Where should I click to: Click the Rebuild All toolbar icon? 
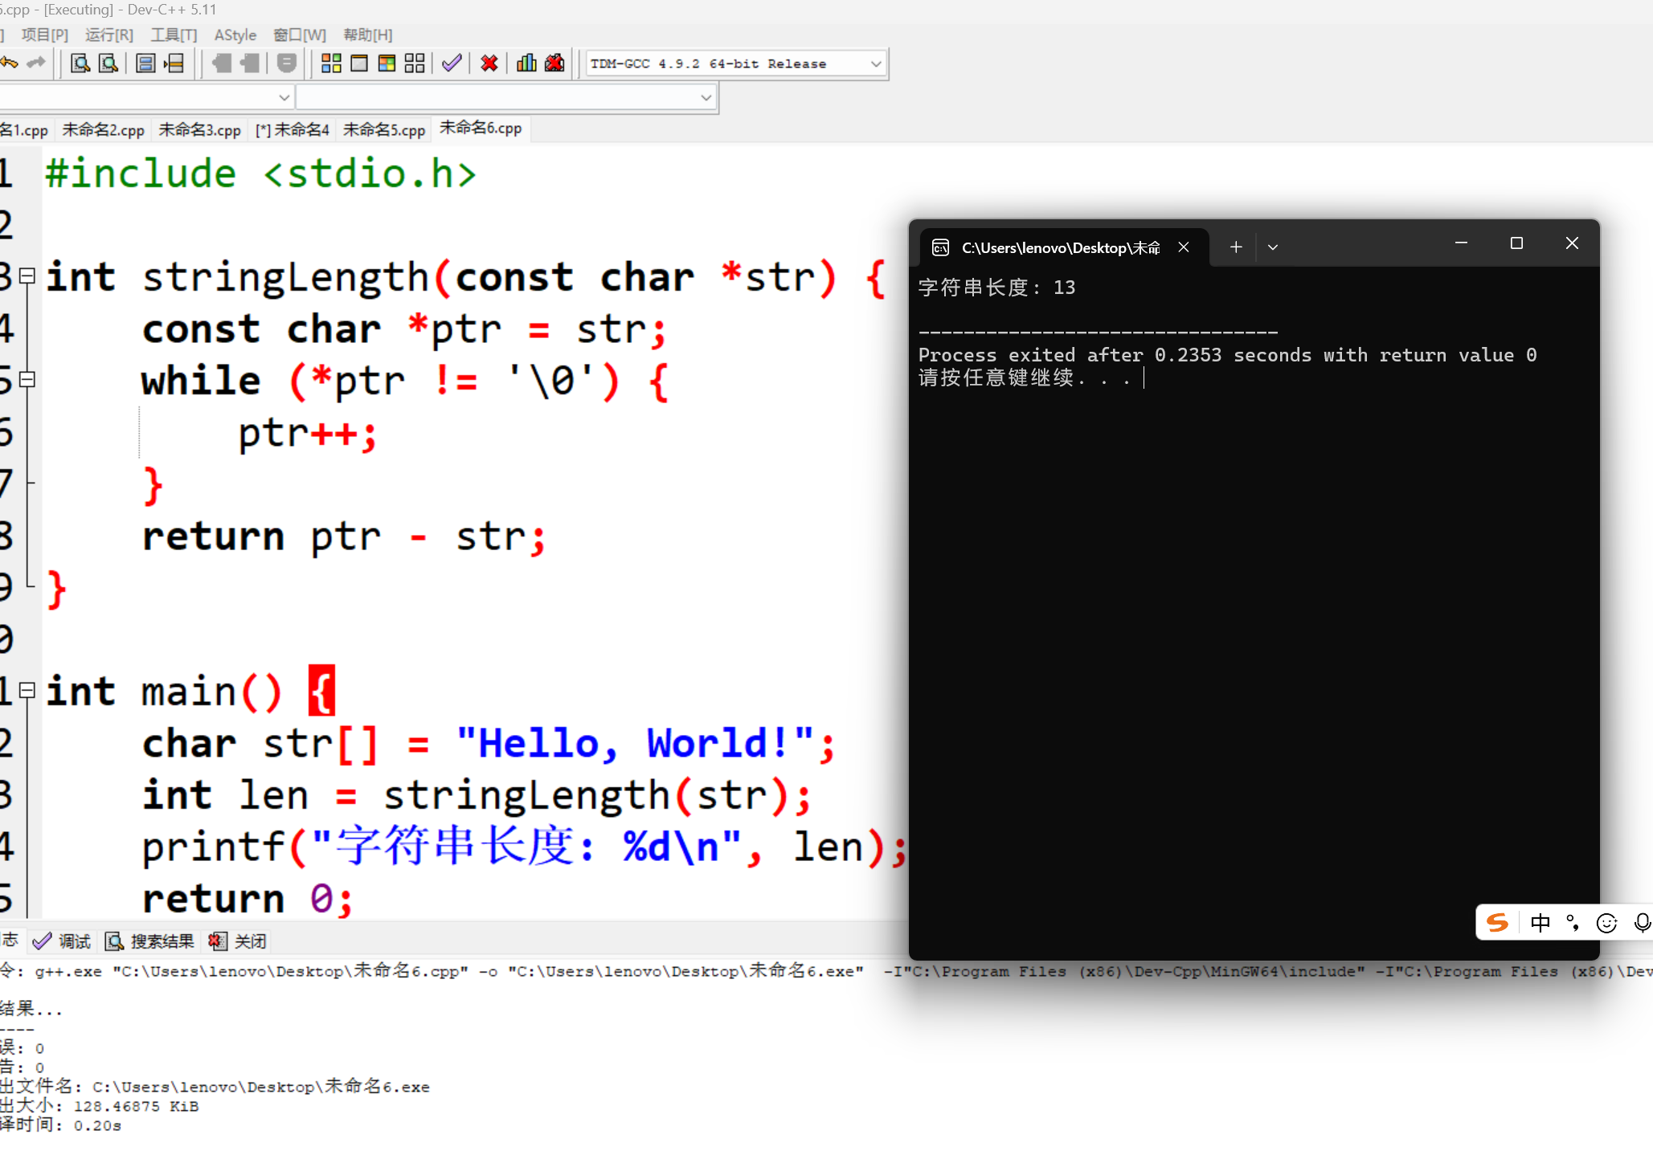point(415,63)
